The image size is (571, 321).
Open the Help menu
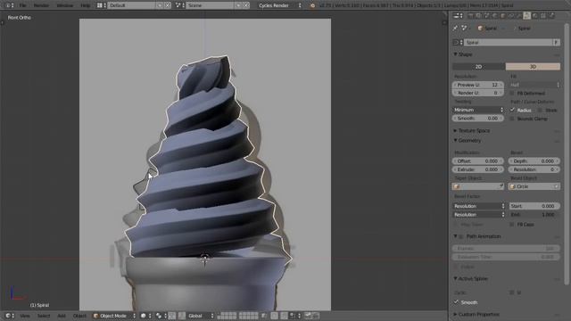tap(86, 5)
